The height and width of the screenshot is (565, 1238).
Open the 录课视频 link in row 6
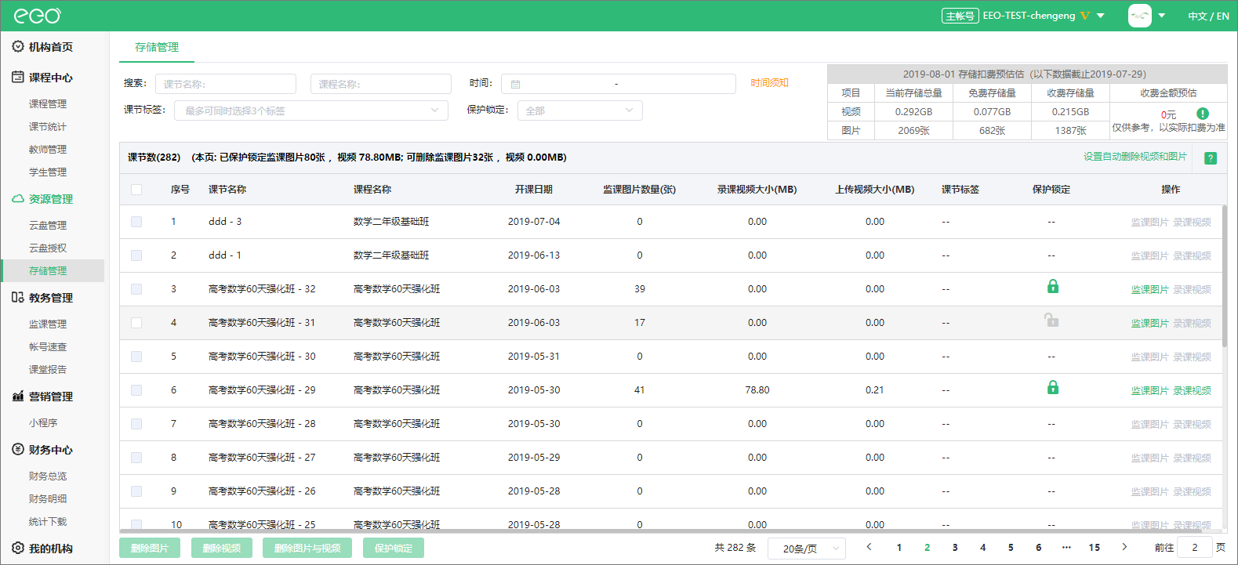[x=1193, y=390]
